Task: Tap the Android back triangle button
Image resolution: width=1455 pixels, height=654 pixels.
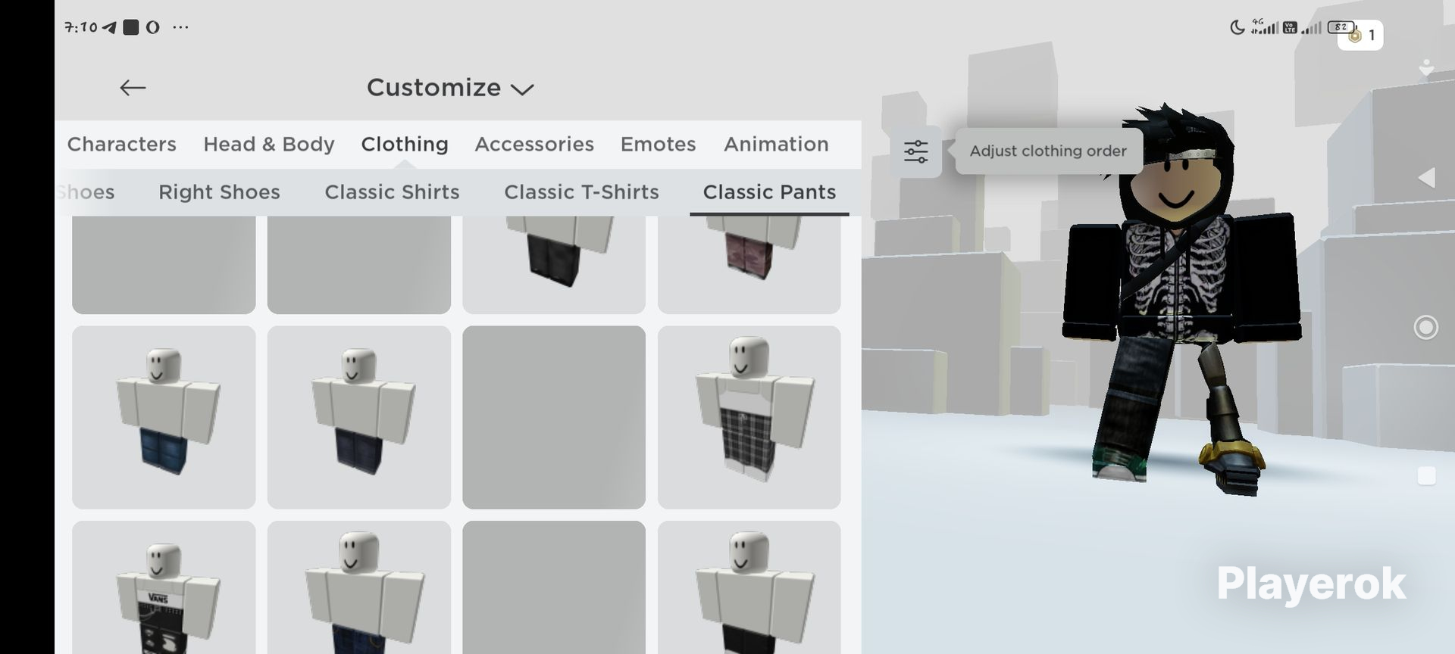Action: click(x=1426, y=178)
